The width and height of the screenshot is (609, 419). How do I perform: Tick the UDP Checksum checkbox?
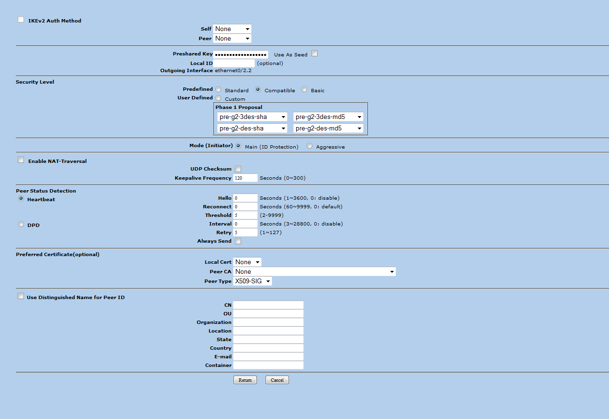tap(238, 169)
